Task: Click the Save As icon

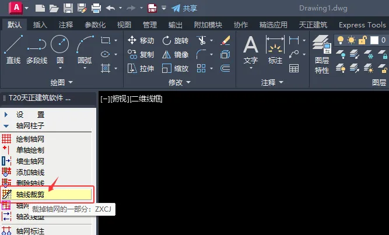Action: click(x=82, y=8)
